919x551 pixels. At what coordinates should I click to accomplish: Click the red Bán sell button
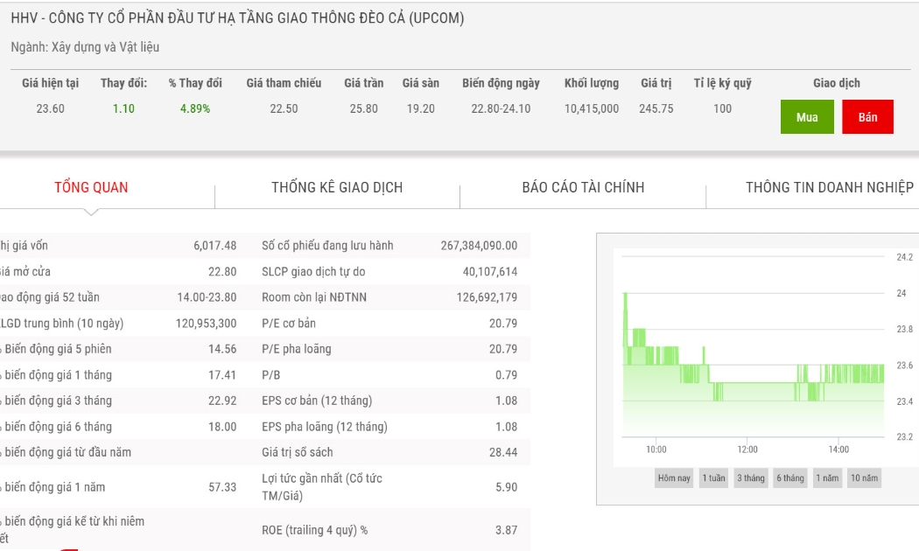[867, 116]
